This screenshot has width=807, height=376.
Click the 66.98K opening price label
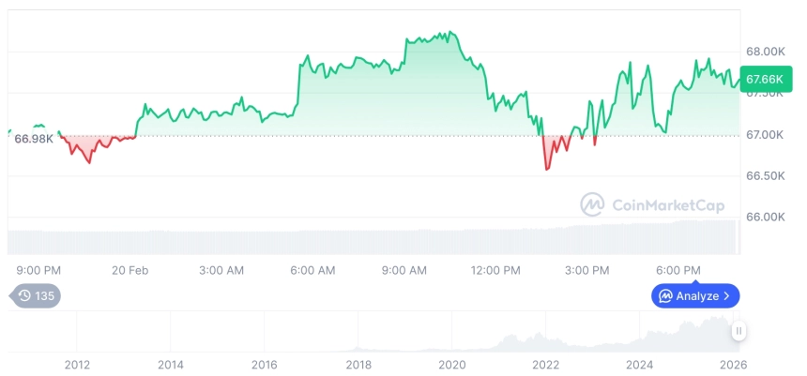pyautogui.click(x=34, y=139)
